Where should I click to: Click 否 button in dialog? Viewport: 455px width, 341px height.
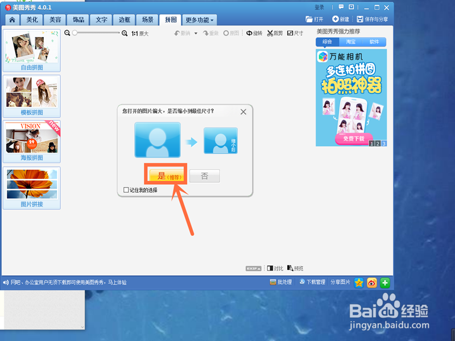205,176
